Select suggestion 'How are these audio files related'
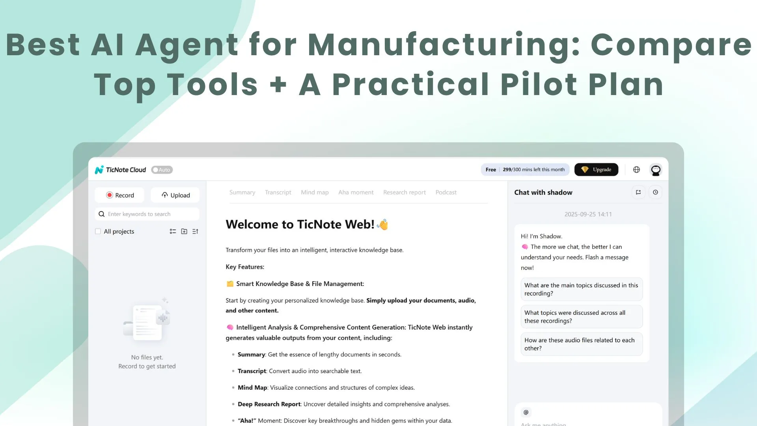Viewport: 757px width, 426px height. (x=582, y=344)
